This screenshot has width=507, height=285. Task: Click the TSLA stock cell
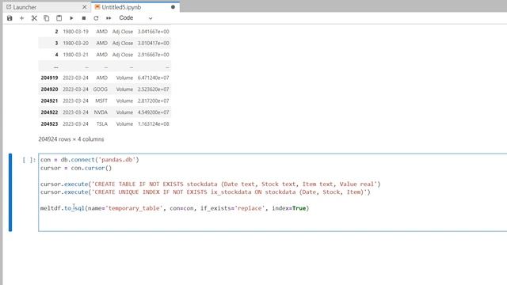102,124
